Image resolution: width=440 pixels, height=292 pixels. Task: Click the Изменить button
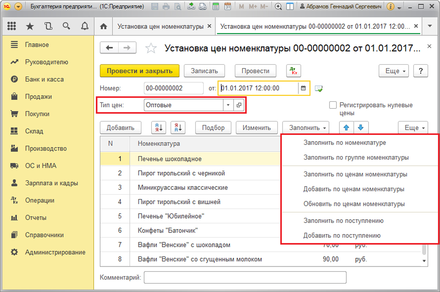point(257,127)
